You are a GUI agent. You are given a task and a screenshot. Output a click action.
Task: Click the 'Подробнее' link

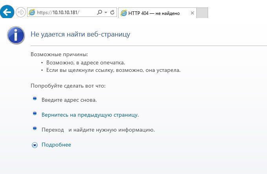[57, 145]
